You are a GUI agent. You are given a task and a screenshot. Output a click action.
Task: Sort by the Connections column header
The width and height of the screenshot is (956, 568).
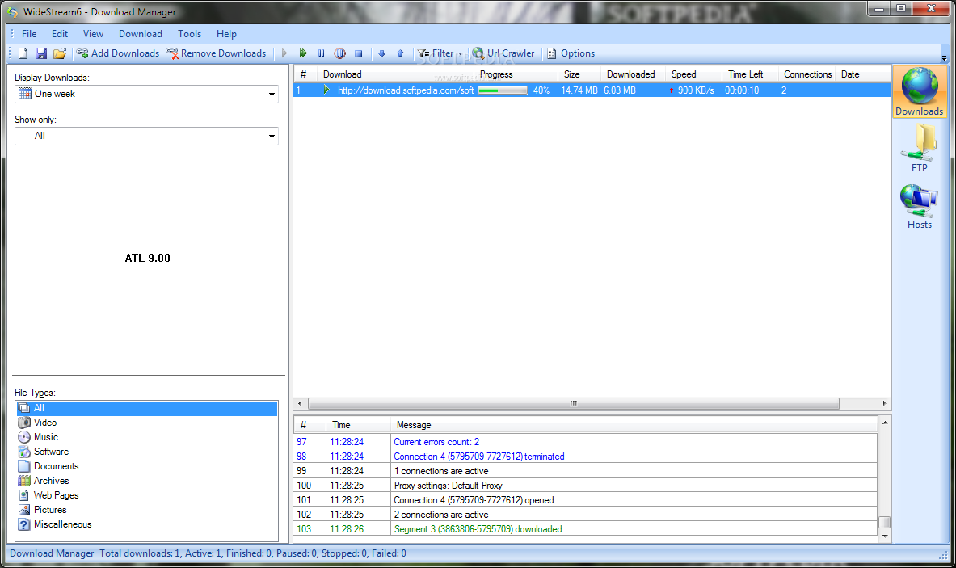coord(807,74)
